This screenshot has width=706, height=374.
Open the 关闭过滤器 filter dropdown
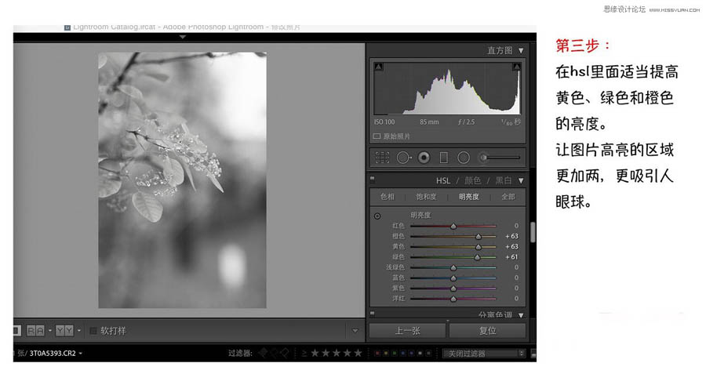(x=483, y=354)
